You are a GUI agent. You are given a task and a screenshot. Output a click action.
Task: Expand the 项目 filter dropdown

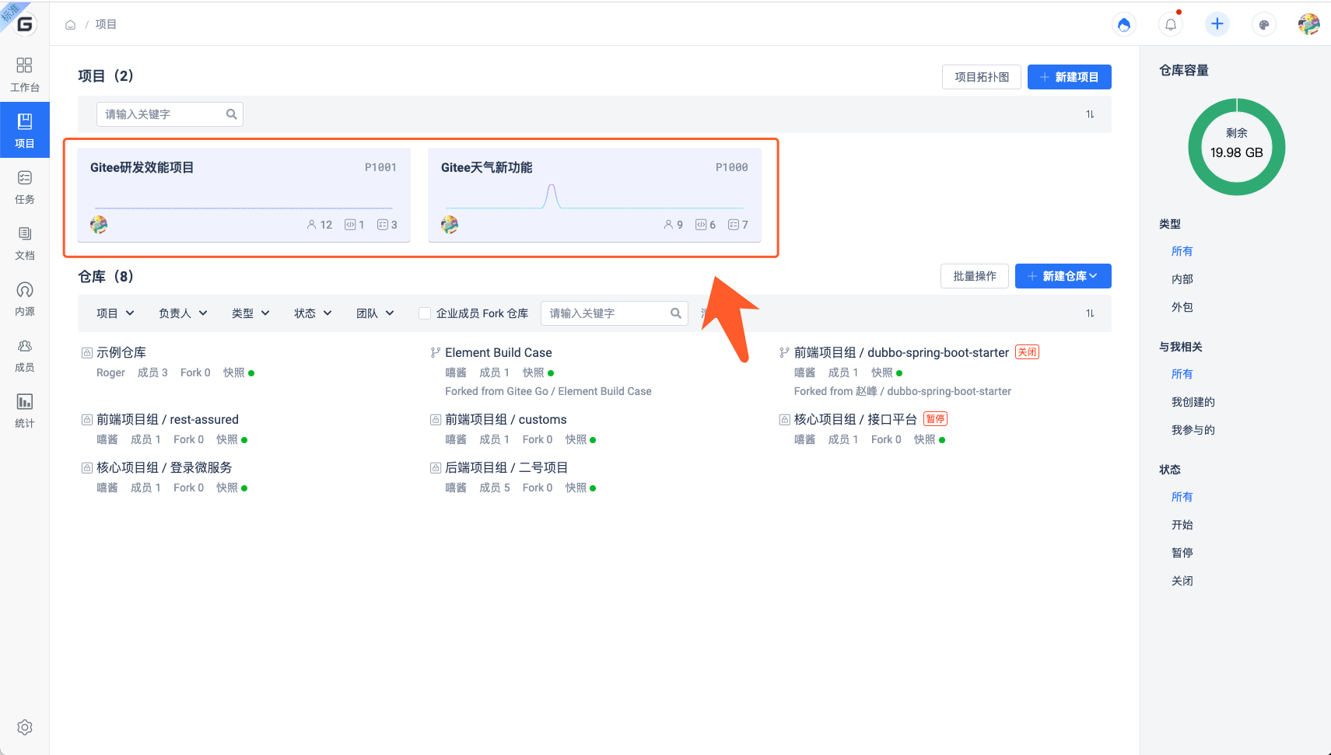115,313
